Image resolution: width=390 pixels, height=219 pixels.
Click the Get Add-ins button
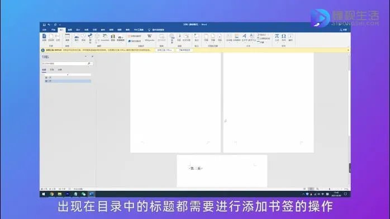[135, 36]
